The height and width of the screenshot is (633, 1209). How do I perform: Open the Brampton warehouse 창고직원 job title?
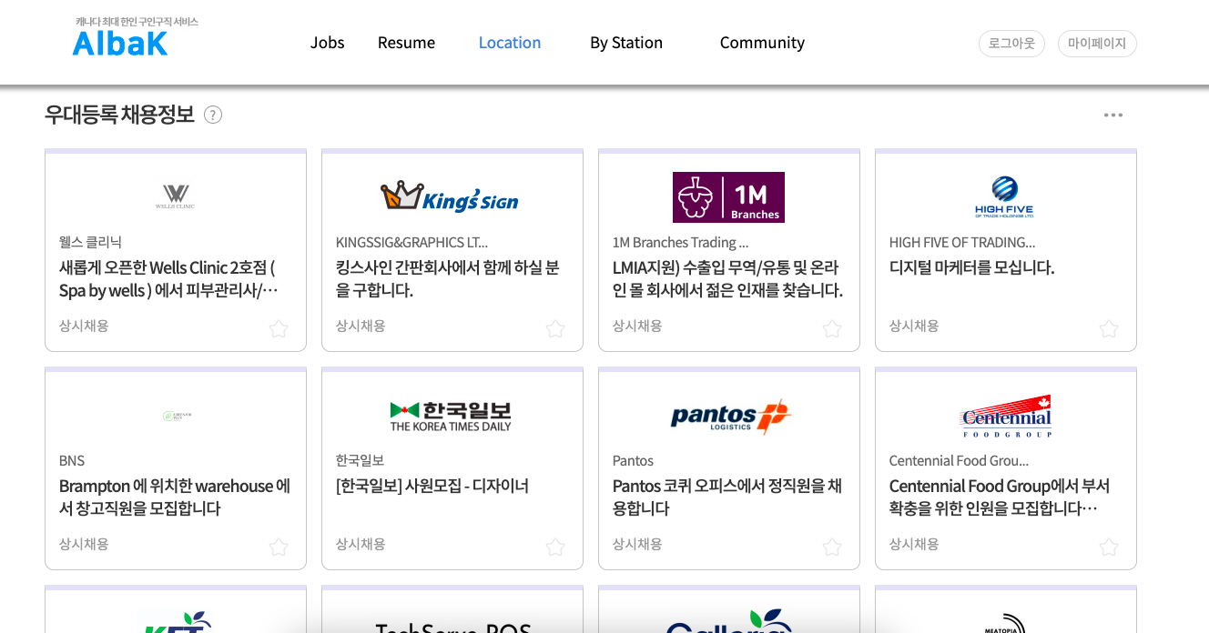point(175,497)
